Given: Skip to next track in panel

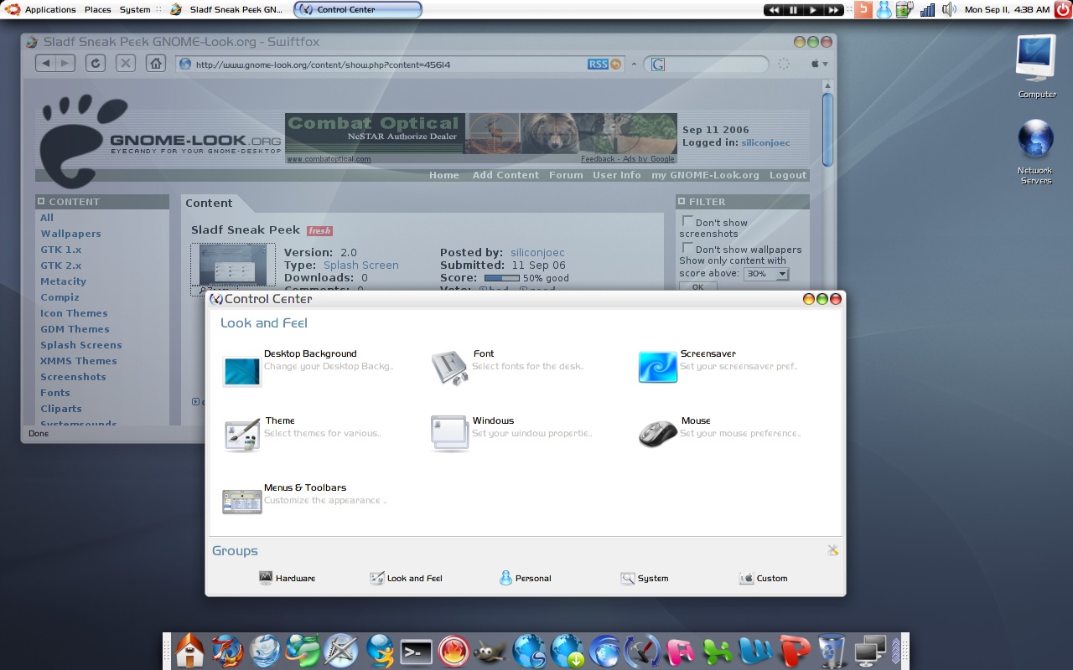Looking at the screenshot, I should [x=833, y=9].
